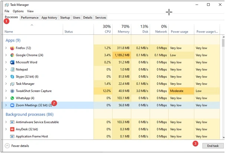Click the Background processes (86) heading
Image resolution: width=226 pixels, height=153 pixels.
tap(29, 114)
